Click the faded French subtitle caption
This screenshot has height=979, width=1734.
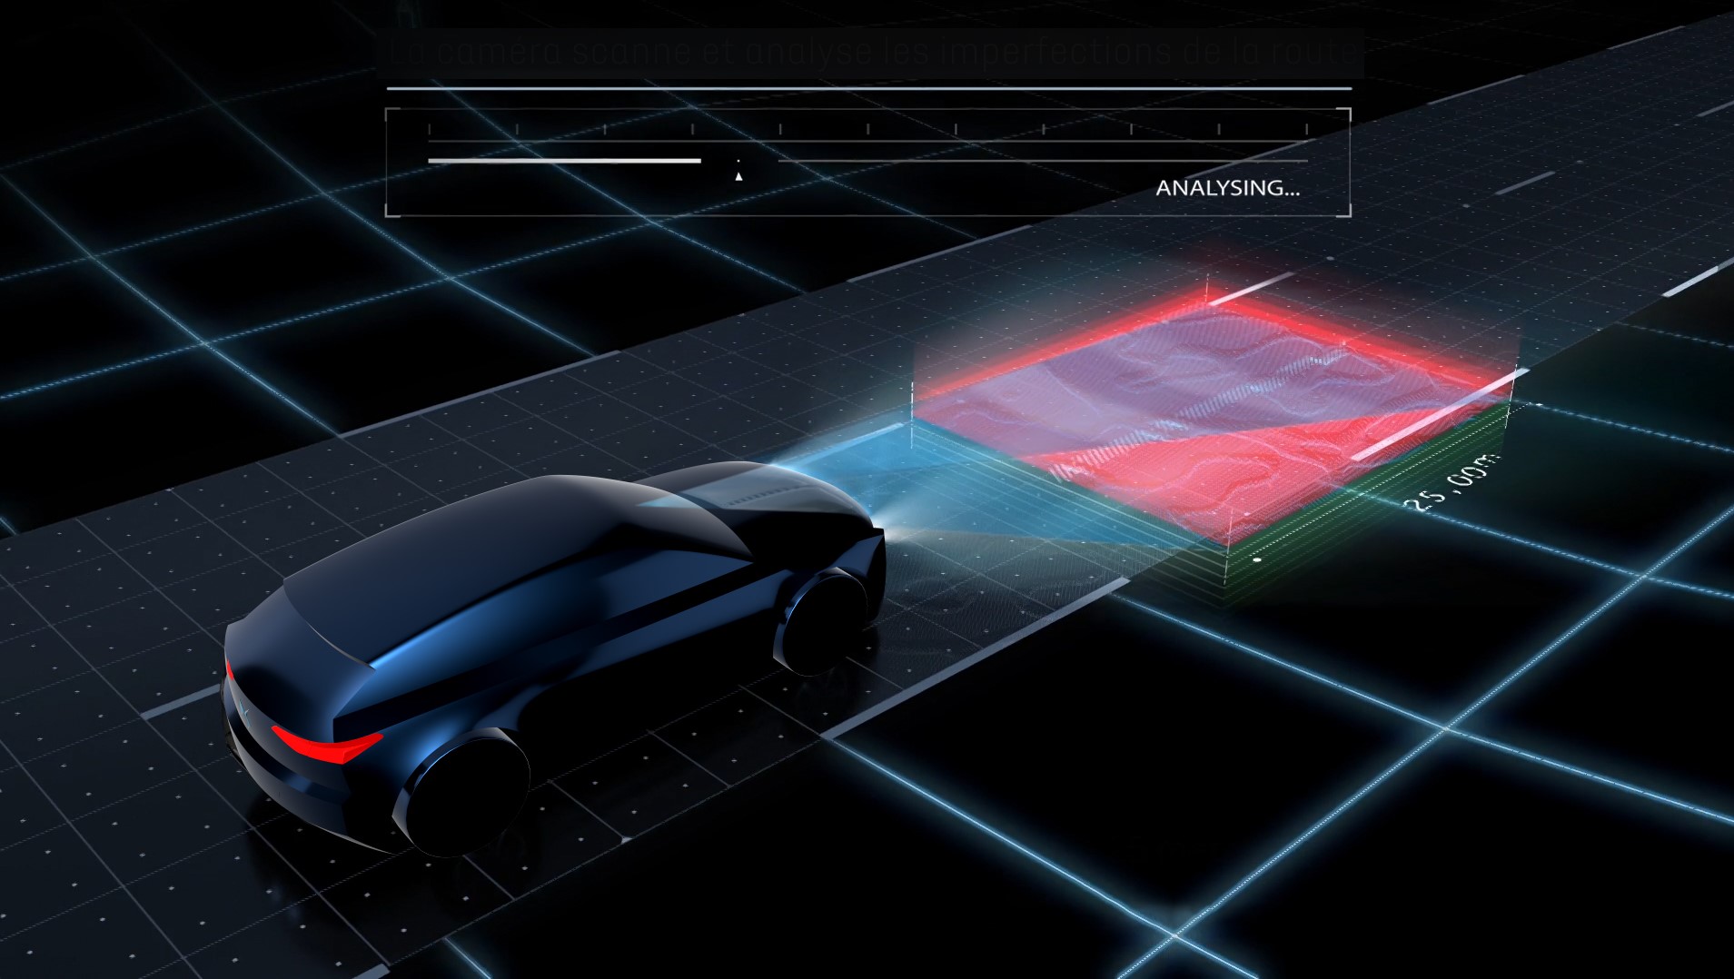pos(872,52)
